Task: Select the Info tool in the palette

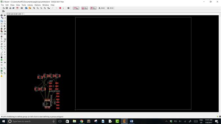Action: pyautogui.click(x=2, y=15)
